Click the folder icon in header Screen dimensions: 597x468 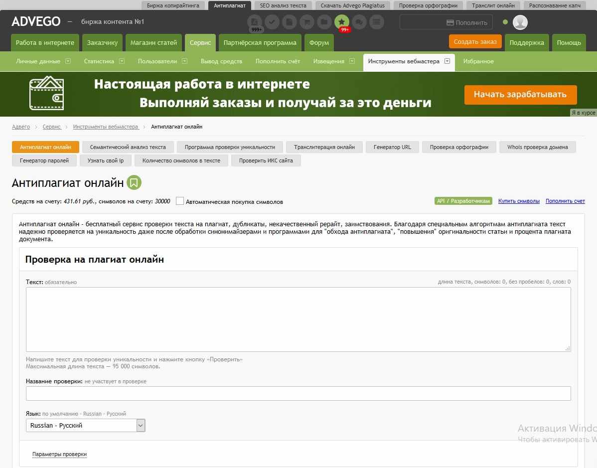click(x=324, y=22)
